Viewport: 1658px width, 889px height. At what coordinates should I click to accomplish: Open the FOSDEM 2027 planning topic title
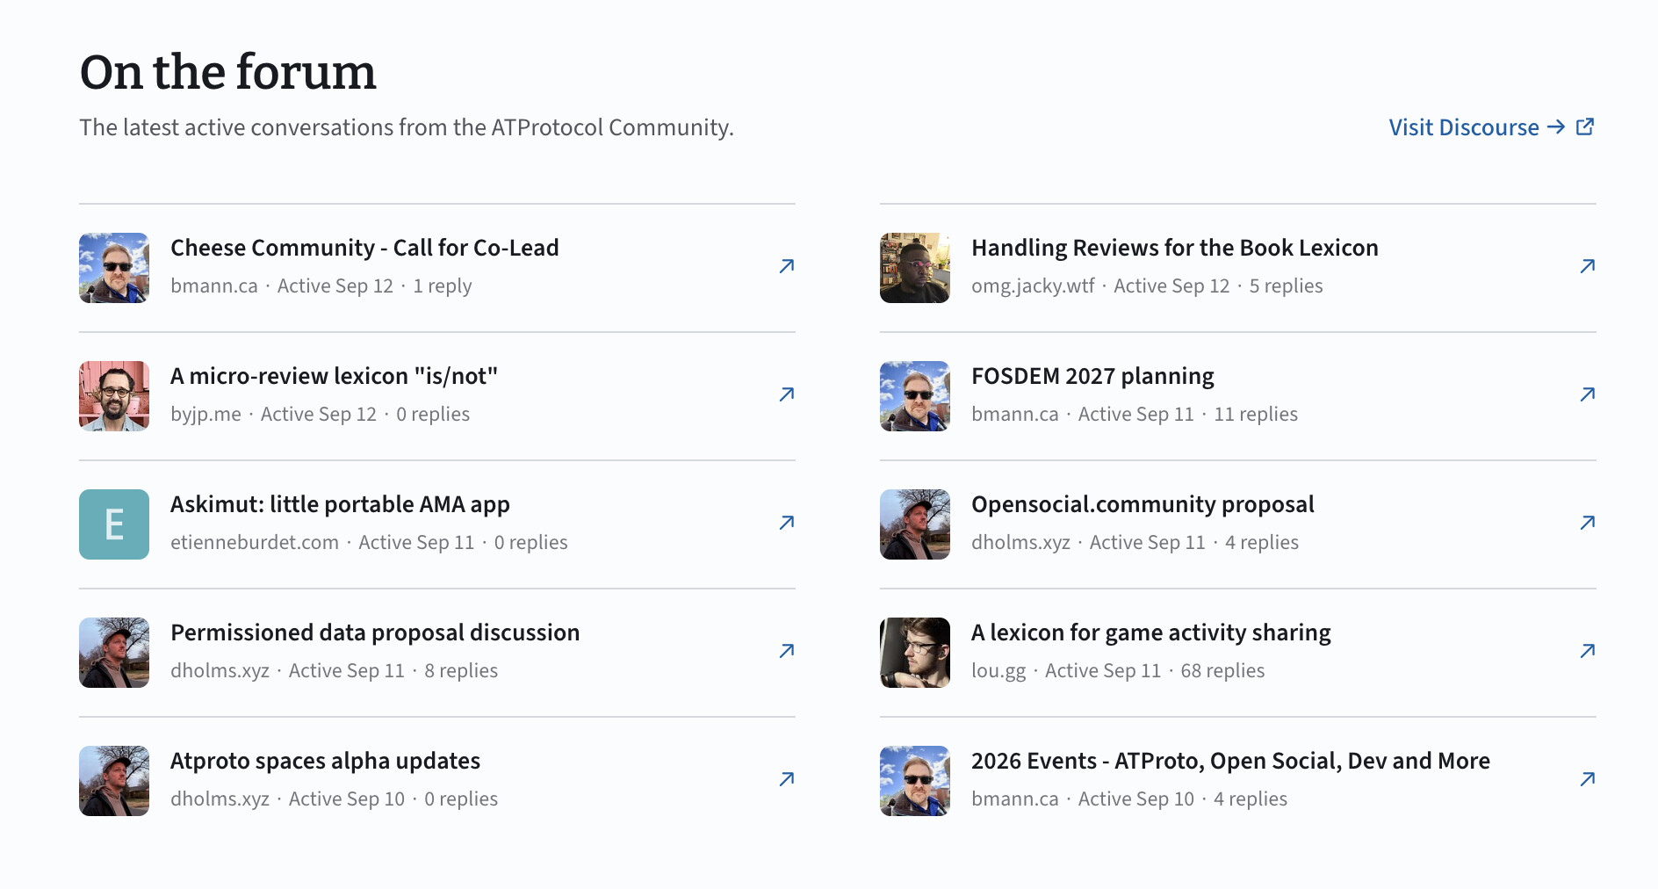tap(1092, 376)
